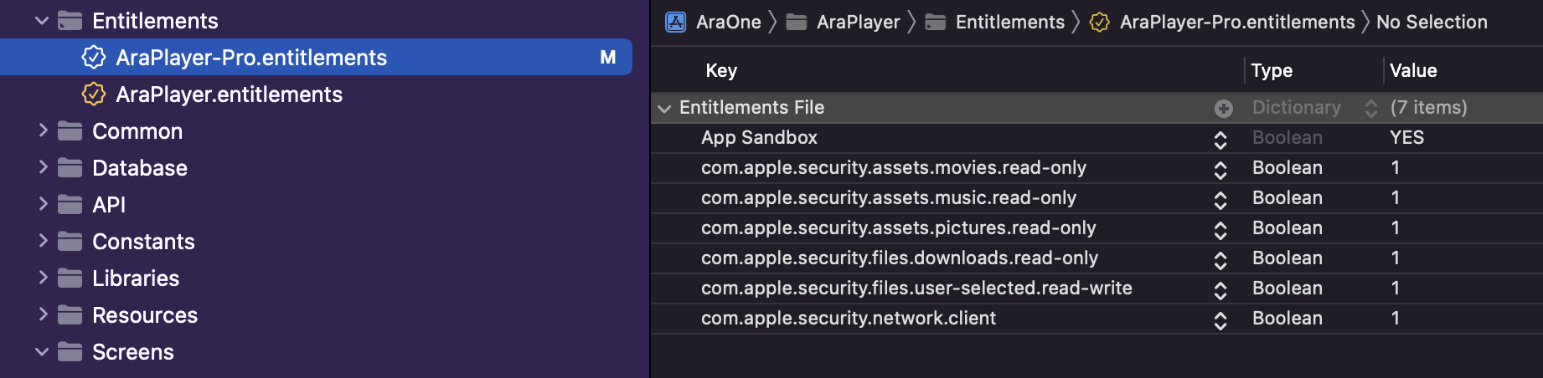Open type stepper for Entitlements File Dictionary

coord(1371,108)
